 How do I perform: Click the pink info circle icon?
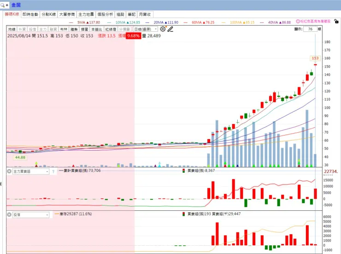click(x=298, y=22)
